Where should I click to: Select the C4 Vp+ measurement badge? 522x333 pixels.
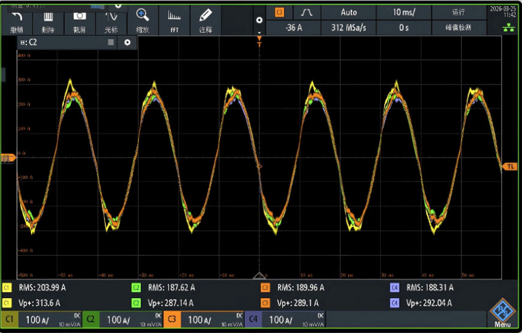(394, 303)
